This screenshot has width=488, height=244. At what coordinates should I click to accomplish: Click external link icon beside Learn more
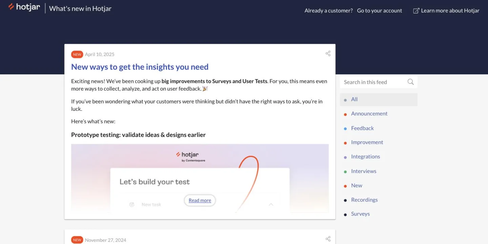(416, 11)
